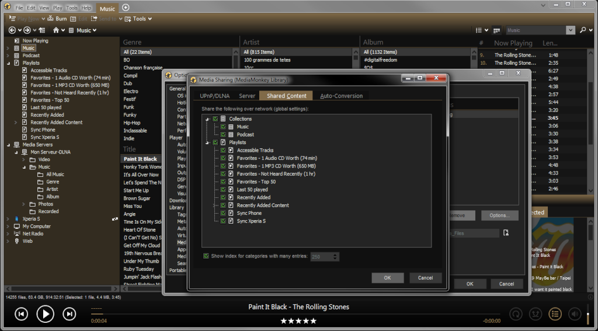598x331 pixels.
Task: Open the view mode dropdown arrow
Action: [x=486, y=30]
